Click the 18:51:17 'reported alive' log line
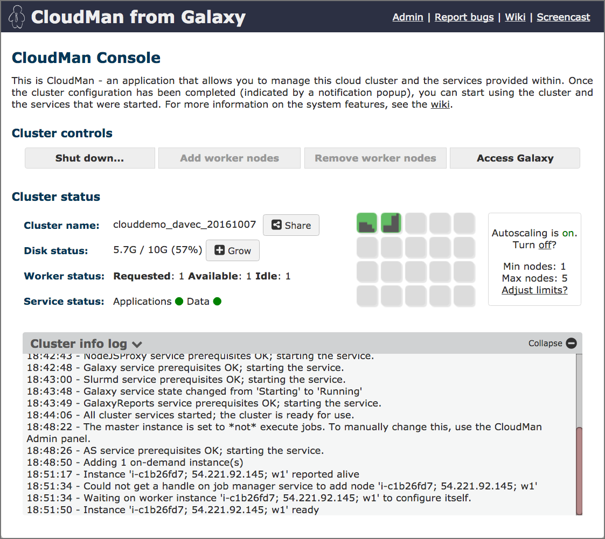Image resolution: width=605 pixels, height=539 pixels. click(193, 474)
